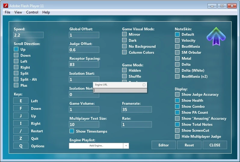The height and width of the screenshot is (162, 240).
Task: Select the Split scroll direction checkbox
Action: (16, 73)
